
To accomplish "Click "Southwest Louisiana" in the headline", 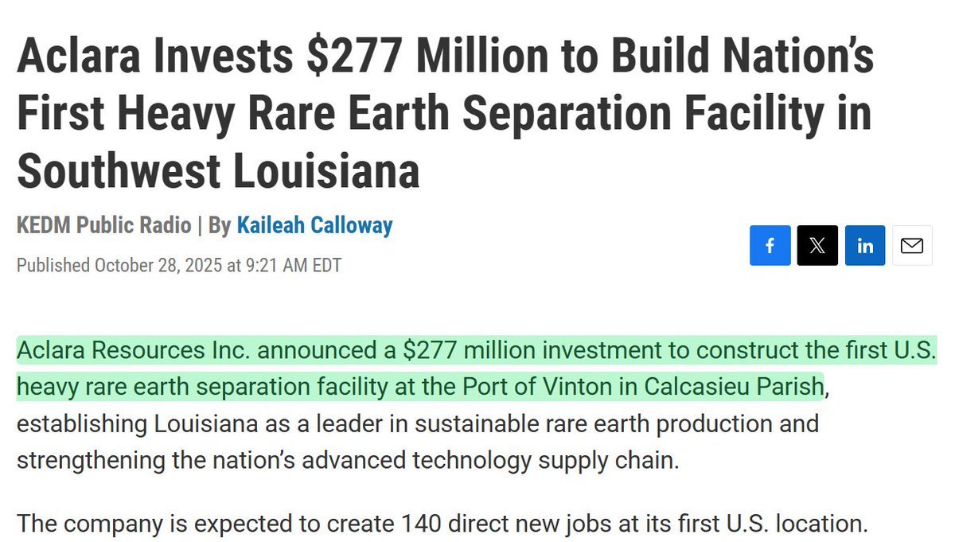I will 218,171.
